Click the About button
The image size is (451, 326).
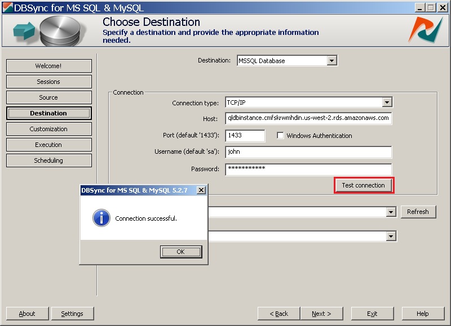(27, 314)
